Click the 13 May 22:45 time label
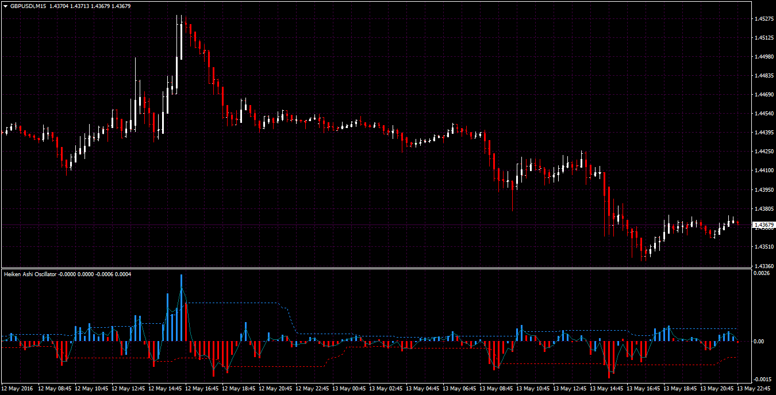Image resolution: width=776 pixels, height=395 pixels. point(754,389)
